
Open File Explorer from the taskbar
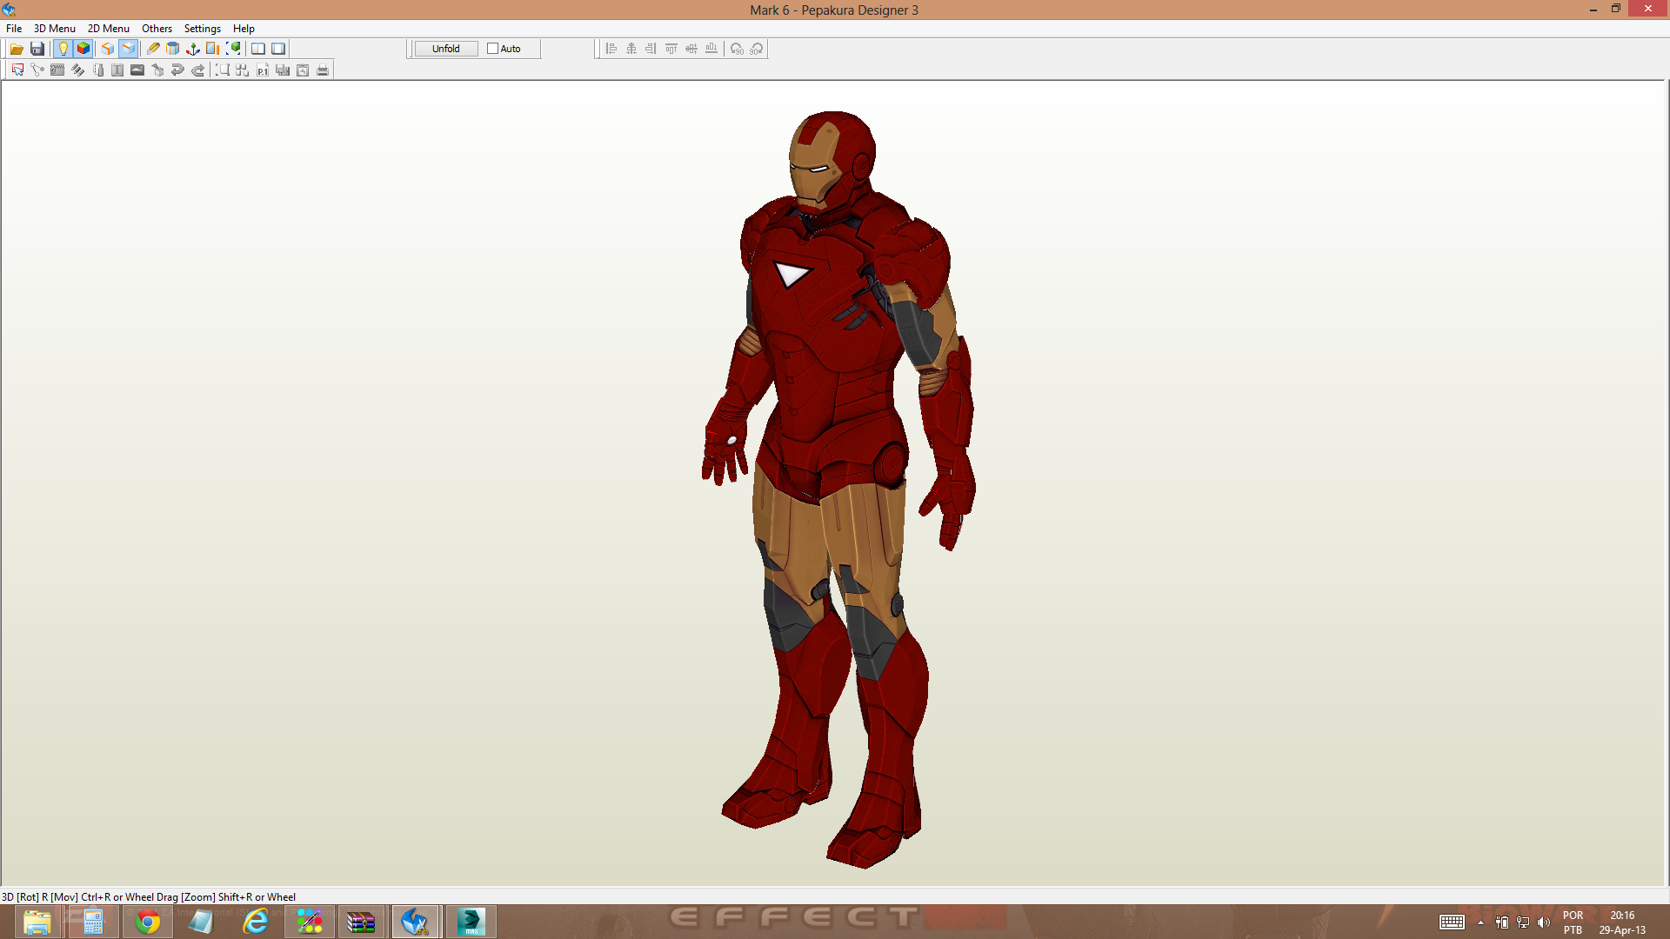click(x=37, y=922)
